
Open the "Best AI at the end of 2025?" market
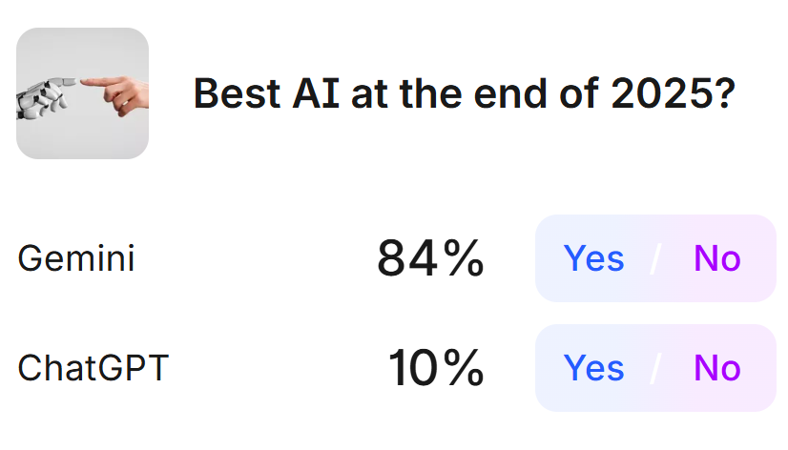(464, 93)
